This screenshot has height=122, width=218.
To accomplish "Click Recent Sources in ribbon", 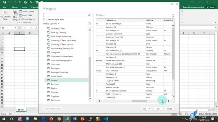I will [27, 19].
